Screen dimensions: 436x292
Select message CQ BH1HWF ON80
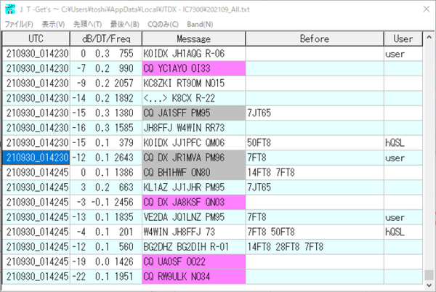coord(194,173)
